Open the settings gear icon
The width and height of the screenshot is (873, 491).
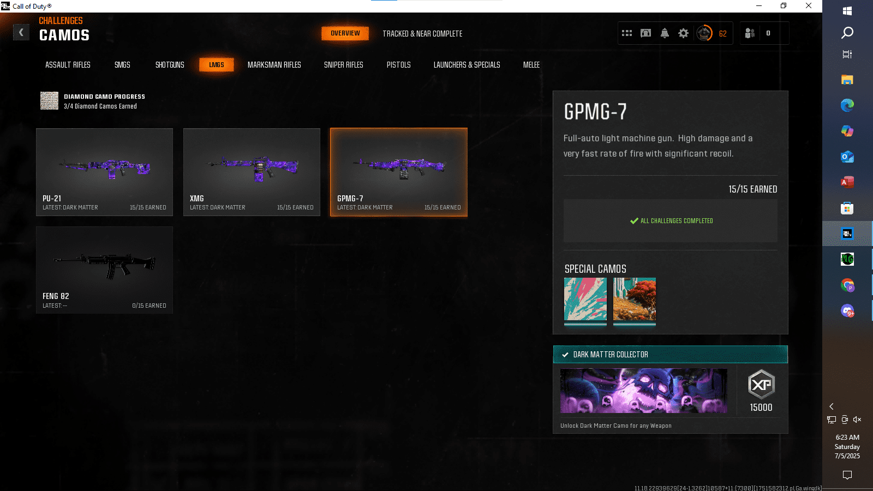pyautogui.click(x=683, y=33)
